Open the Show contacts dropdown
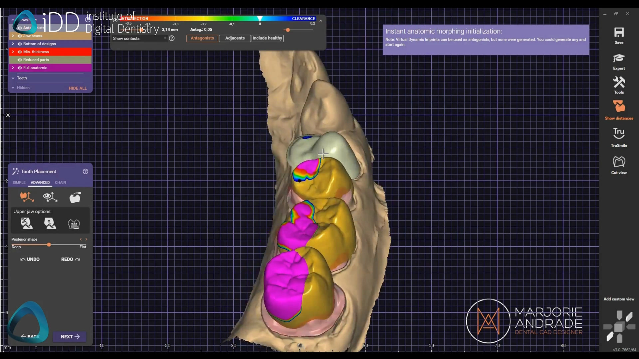The width and height of the screenshot is (639, 359). (139, 38)
